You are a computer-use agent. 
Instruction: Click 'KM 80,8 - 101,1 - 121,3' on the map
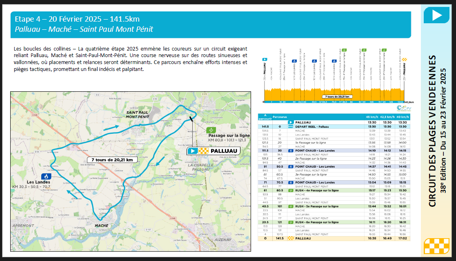(x=227, y=140)
